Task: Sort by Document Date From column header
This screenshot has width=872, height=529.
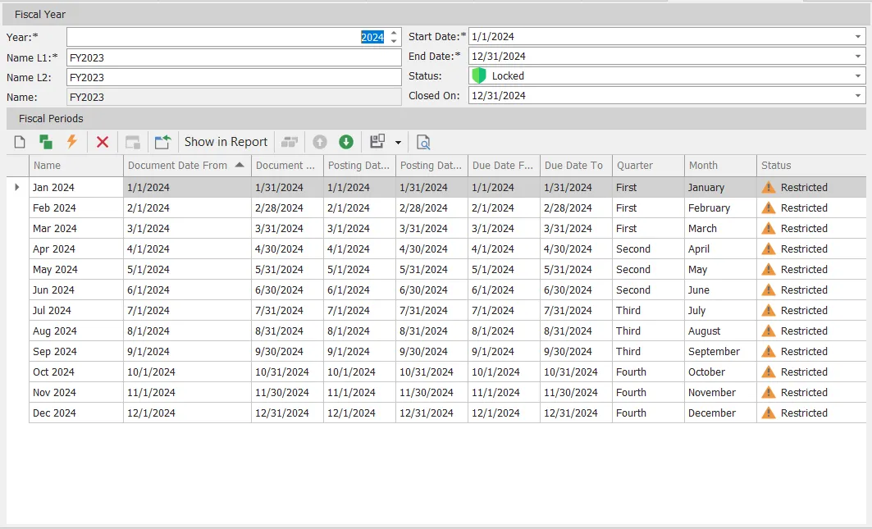Action: pyautogui.click(x=178, y=166)
